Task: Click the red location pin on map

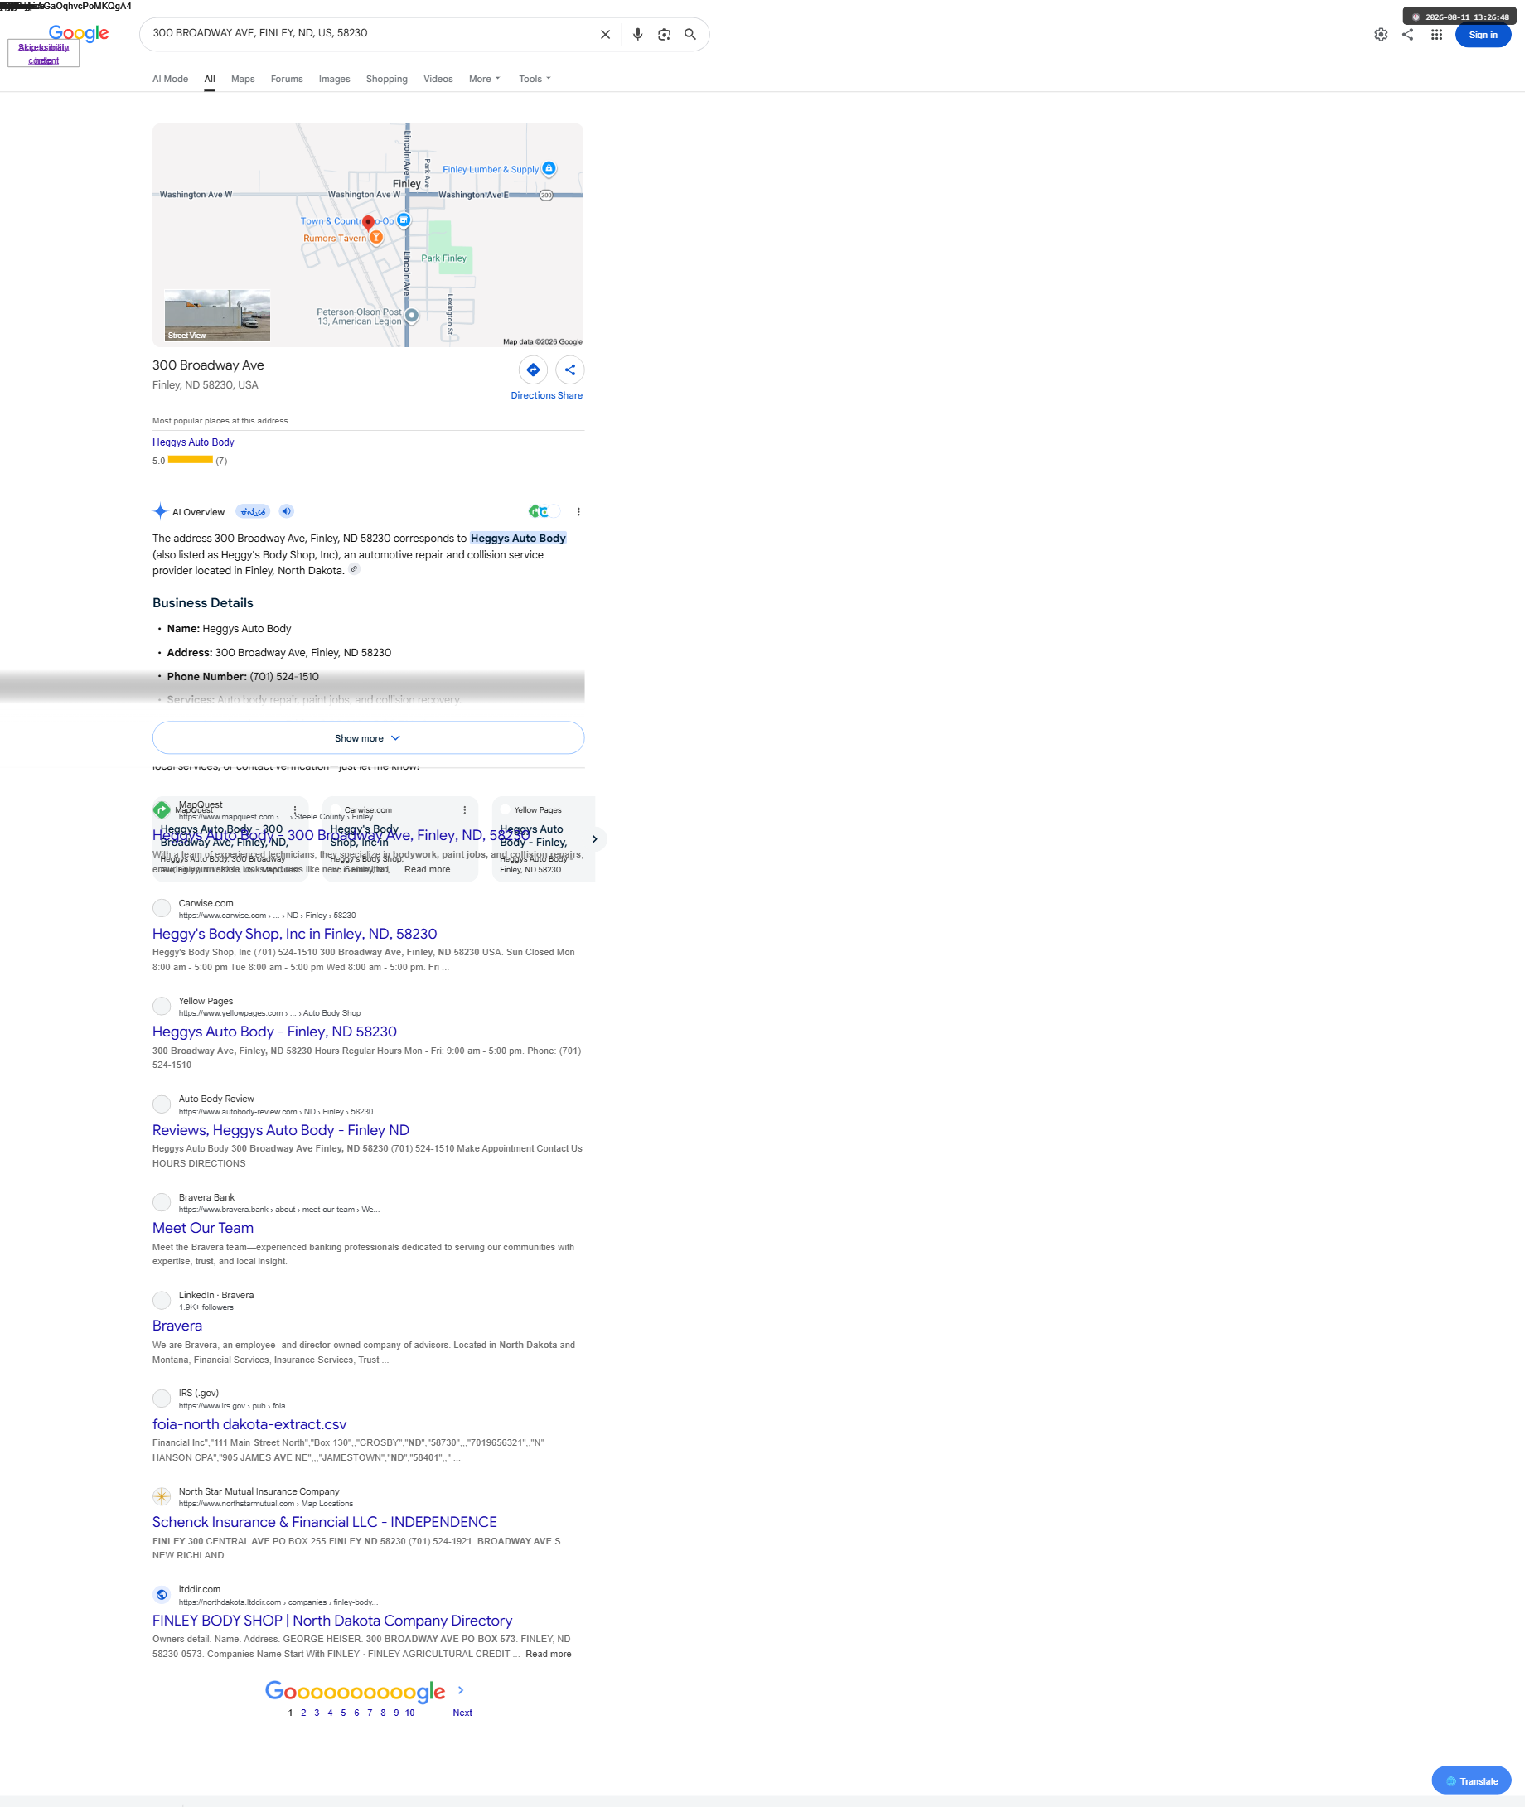Action: click(370, 225)
